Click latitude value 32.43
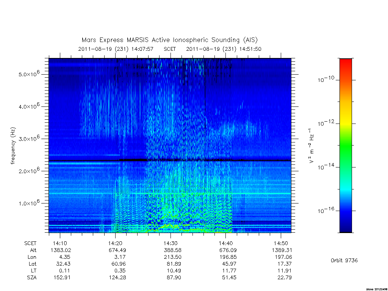 pos(63,264)
